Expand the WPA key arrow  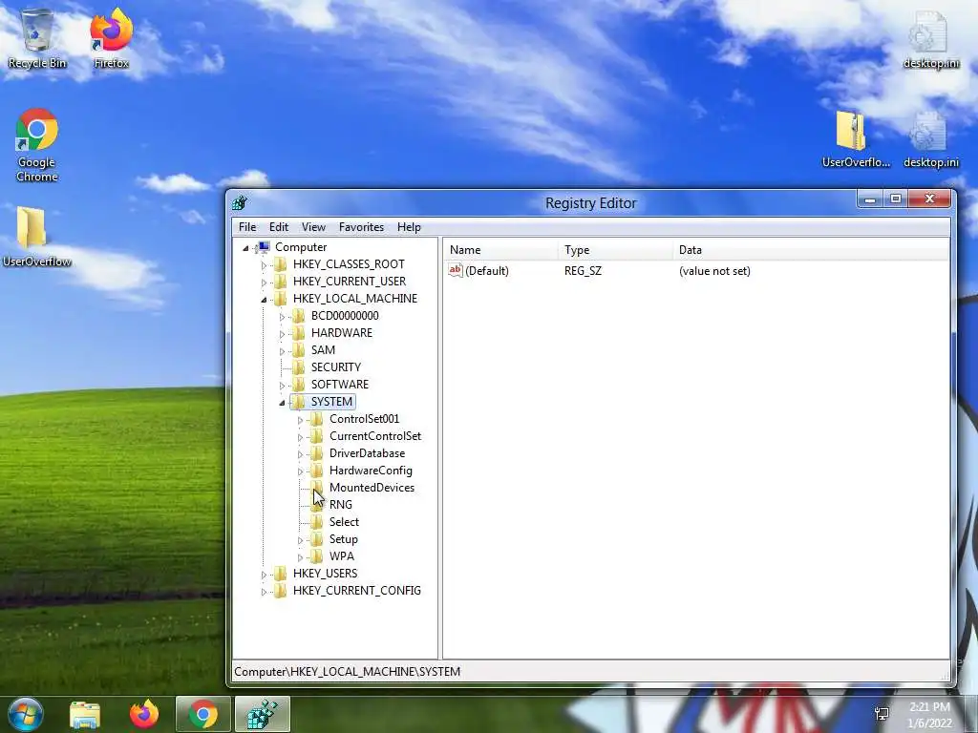(300, 557)
